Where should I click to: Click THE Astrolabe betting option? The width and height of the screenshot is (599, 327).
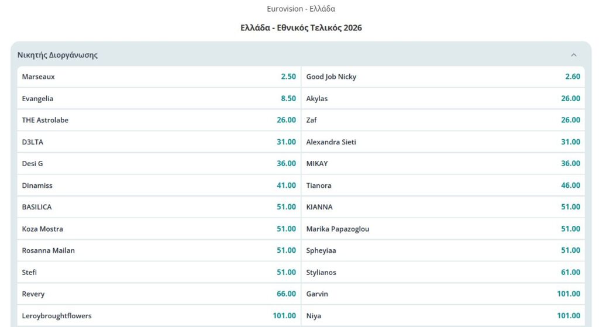(x=159, y=121)
